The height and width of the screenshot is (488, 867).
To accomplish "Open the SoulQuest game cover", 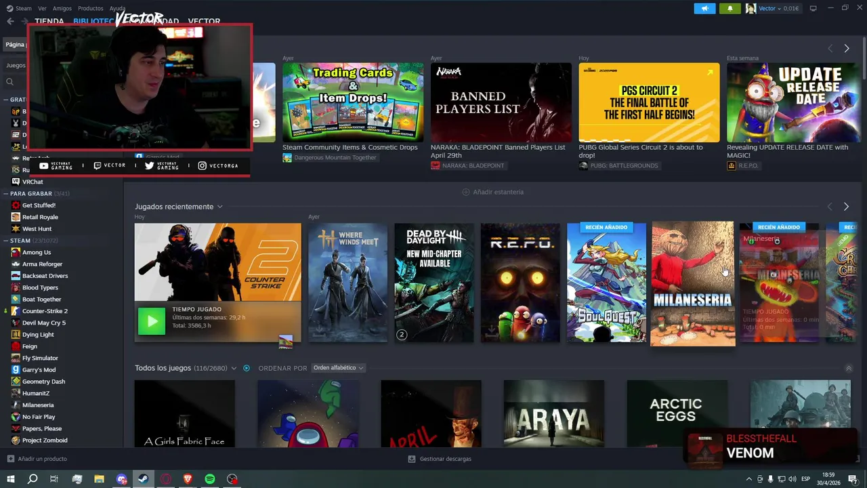I will [x=606, y=283].
